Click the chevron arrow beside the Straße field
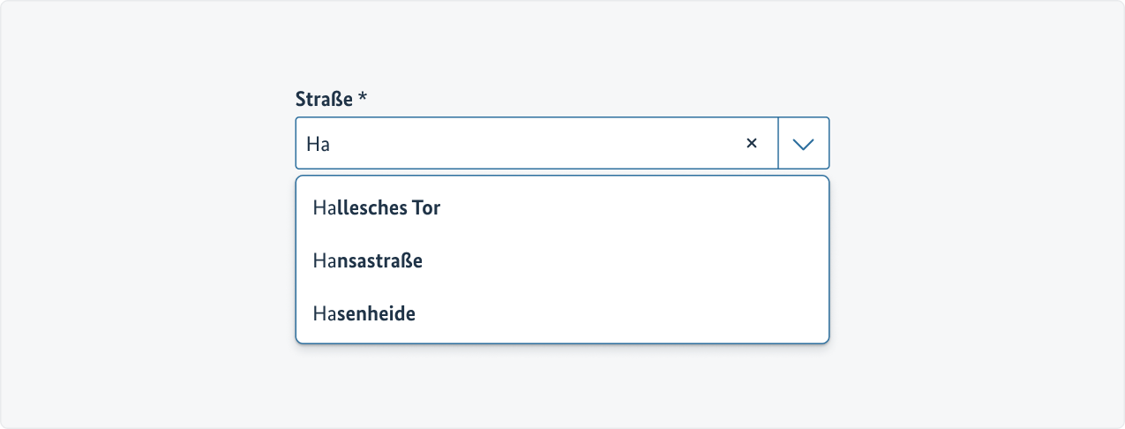Screen dimensions: 1125x429 click(803, 144)
